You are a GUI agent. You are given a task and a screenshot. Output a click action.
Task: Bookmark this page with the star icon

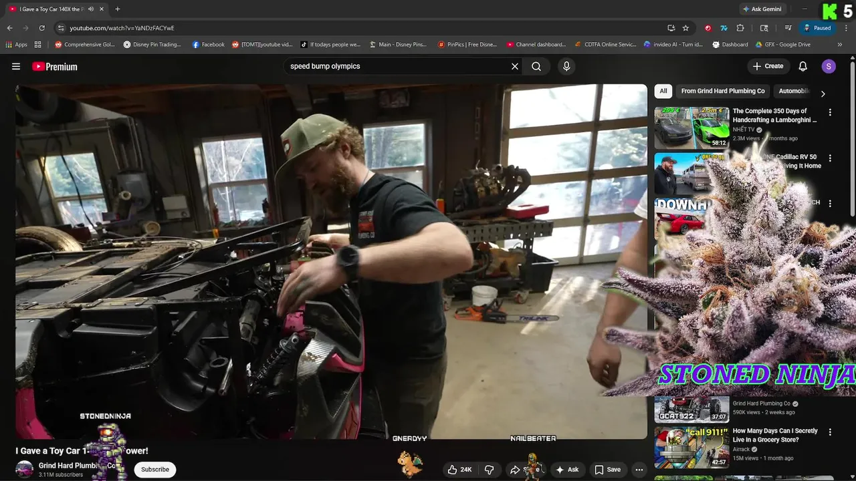[685, 28]
